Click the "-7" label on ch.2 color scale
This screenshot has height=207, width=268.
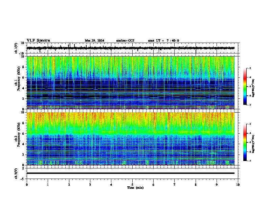[x=249, y=161]
